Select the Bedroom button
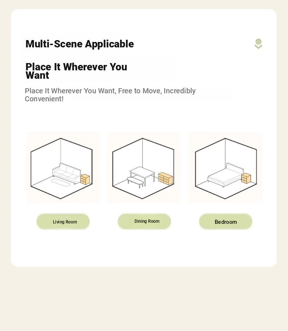 pyautogui.click(x=226, y=221)
